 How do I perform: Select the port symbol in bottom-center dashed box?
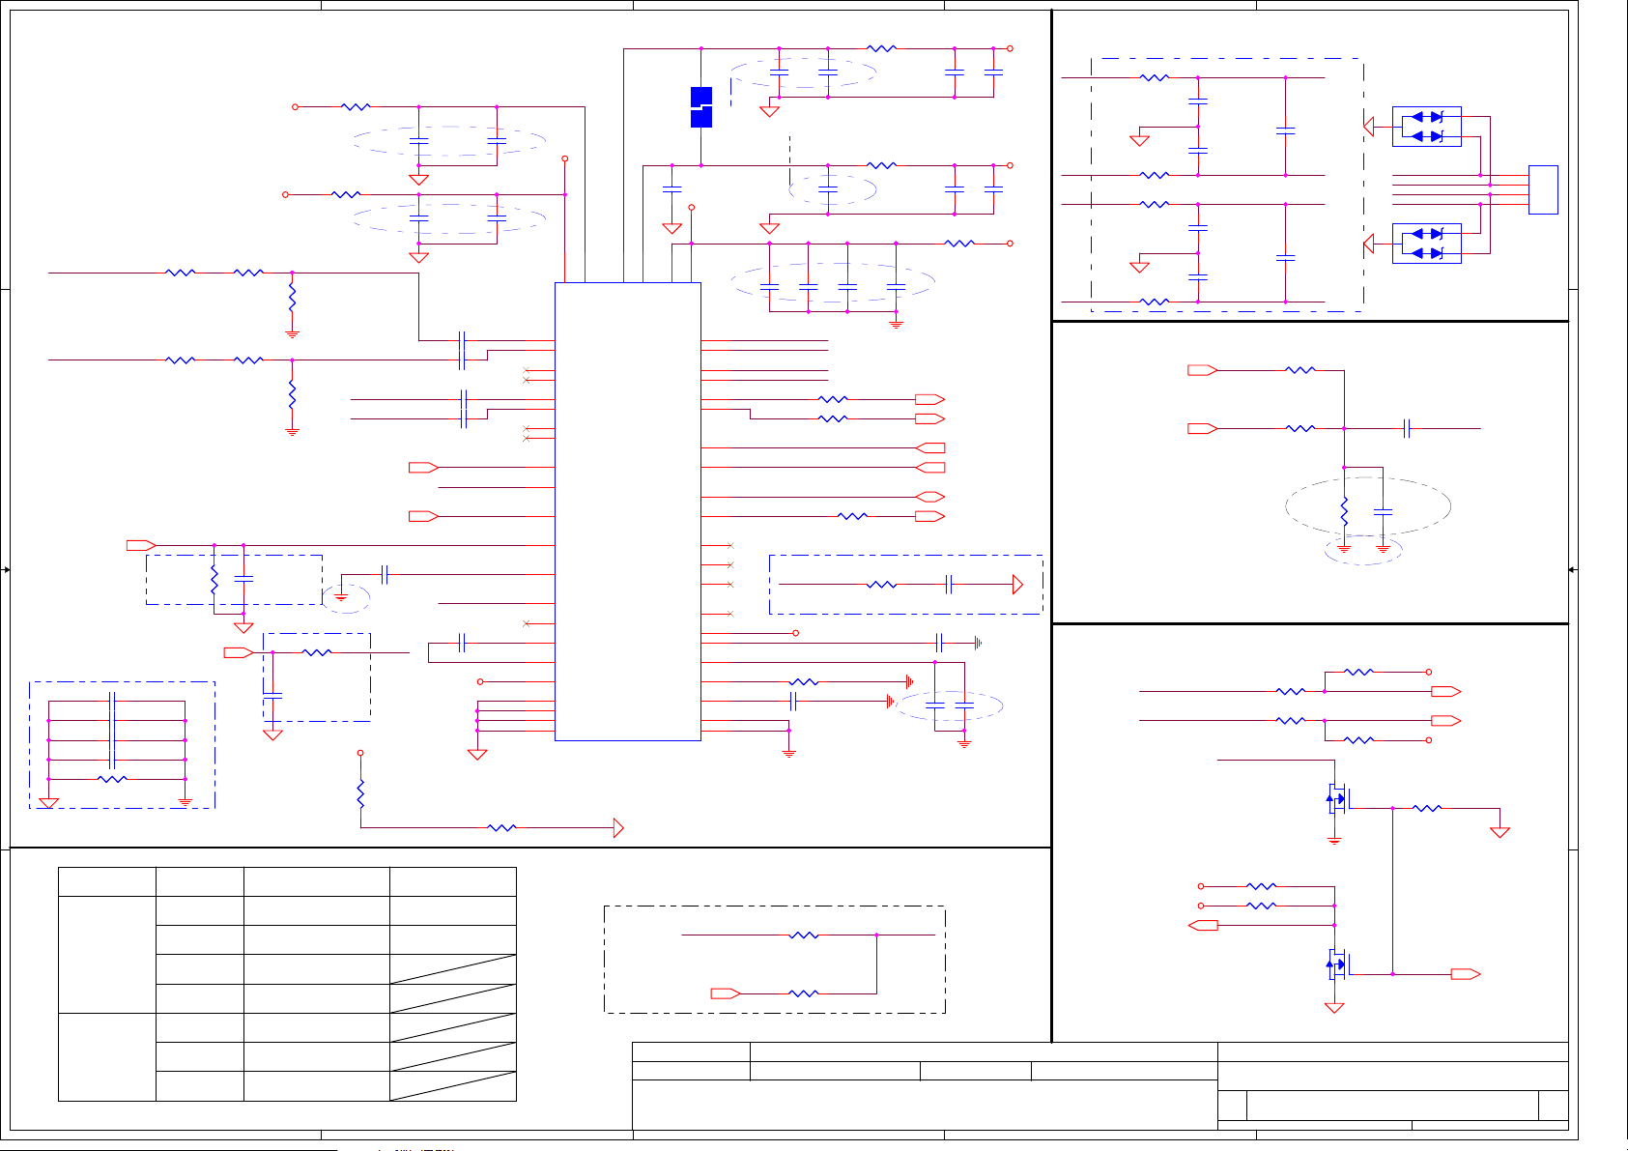726,993
